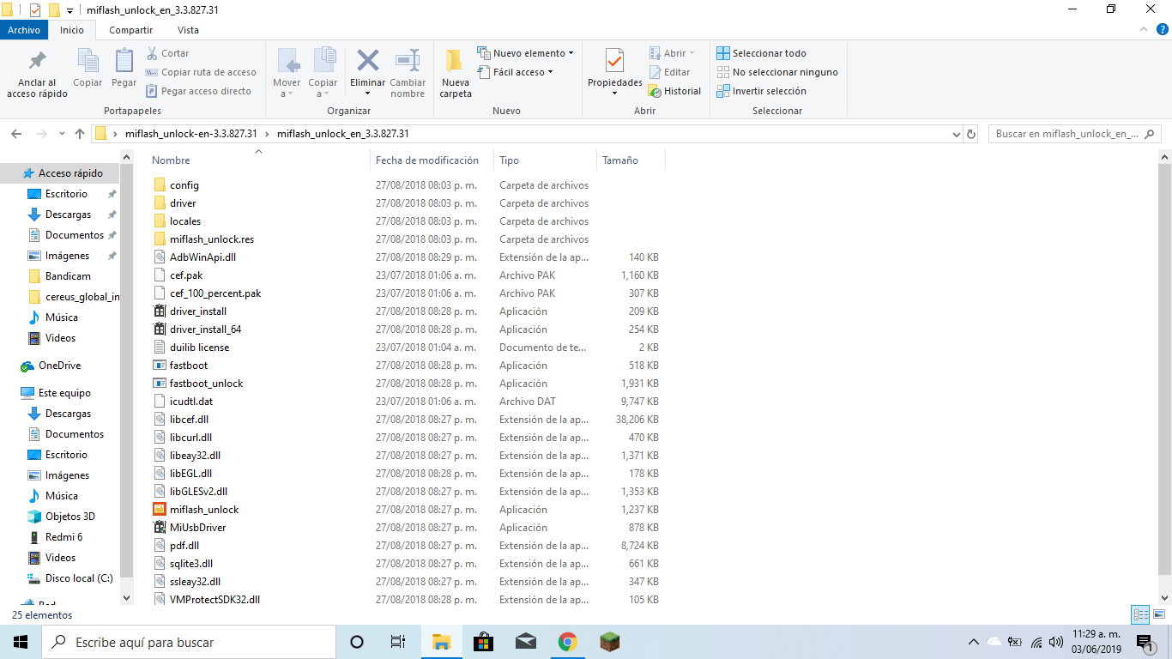Click Anclar al acceso rápido pin icon
The width and height of the screenshot is (1172, 659).
coord(38,61)
